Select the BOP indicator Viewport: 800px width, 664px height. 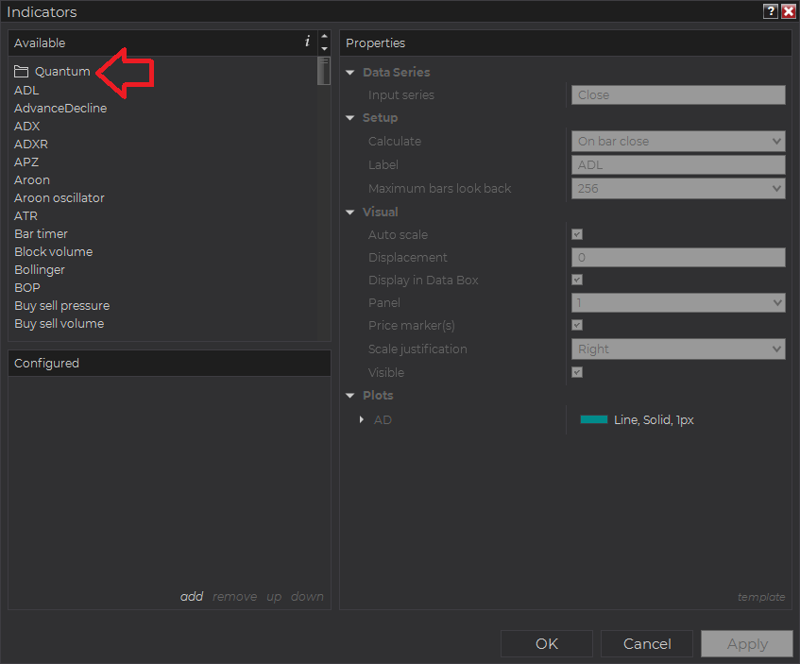(27, 287)
